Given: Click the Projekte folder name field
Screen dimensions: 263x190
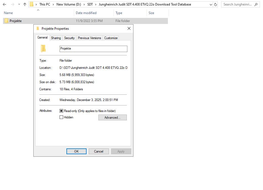Looking at the screenshot, I should pos(93,49).
